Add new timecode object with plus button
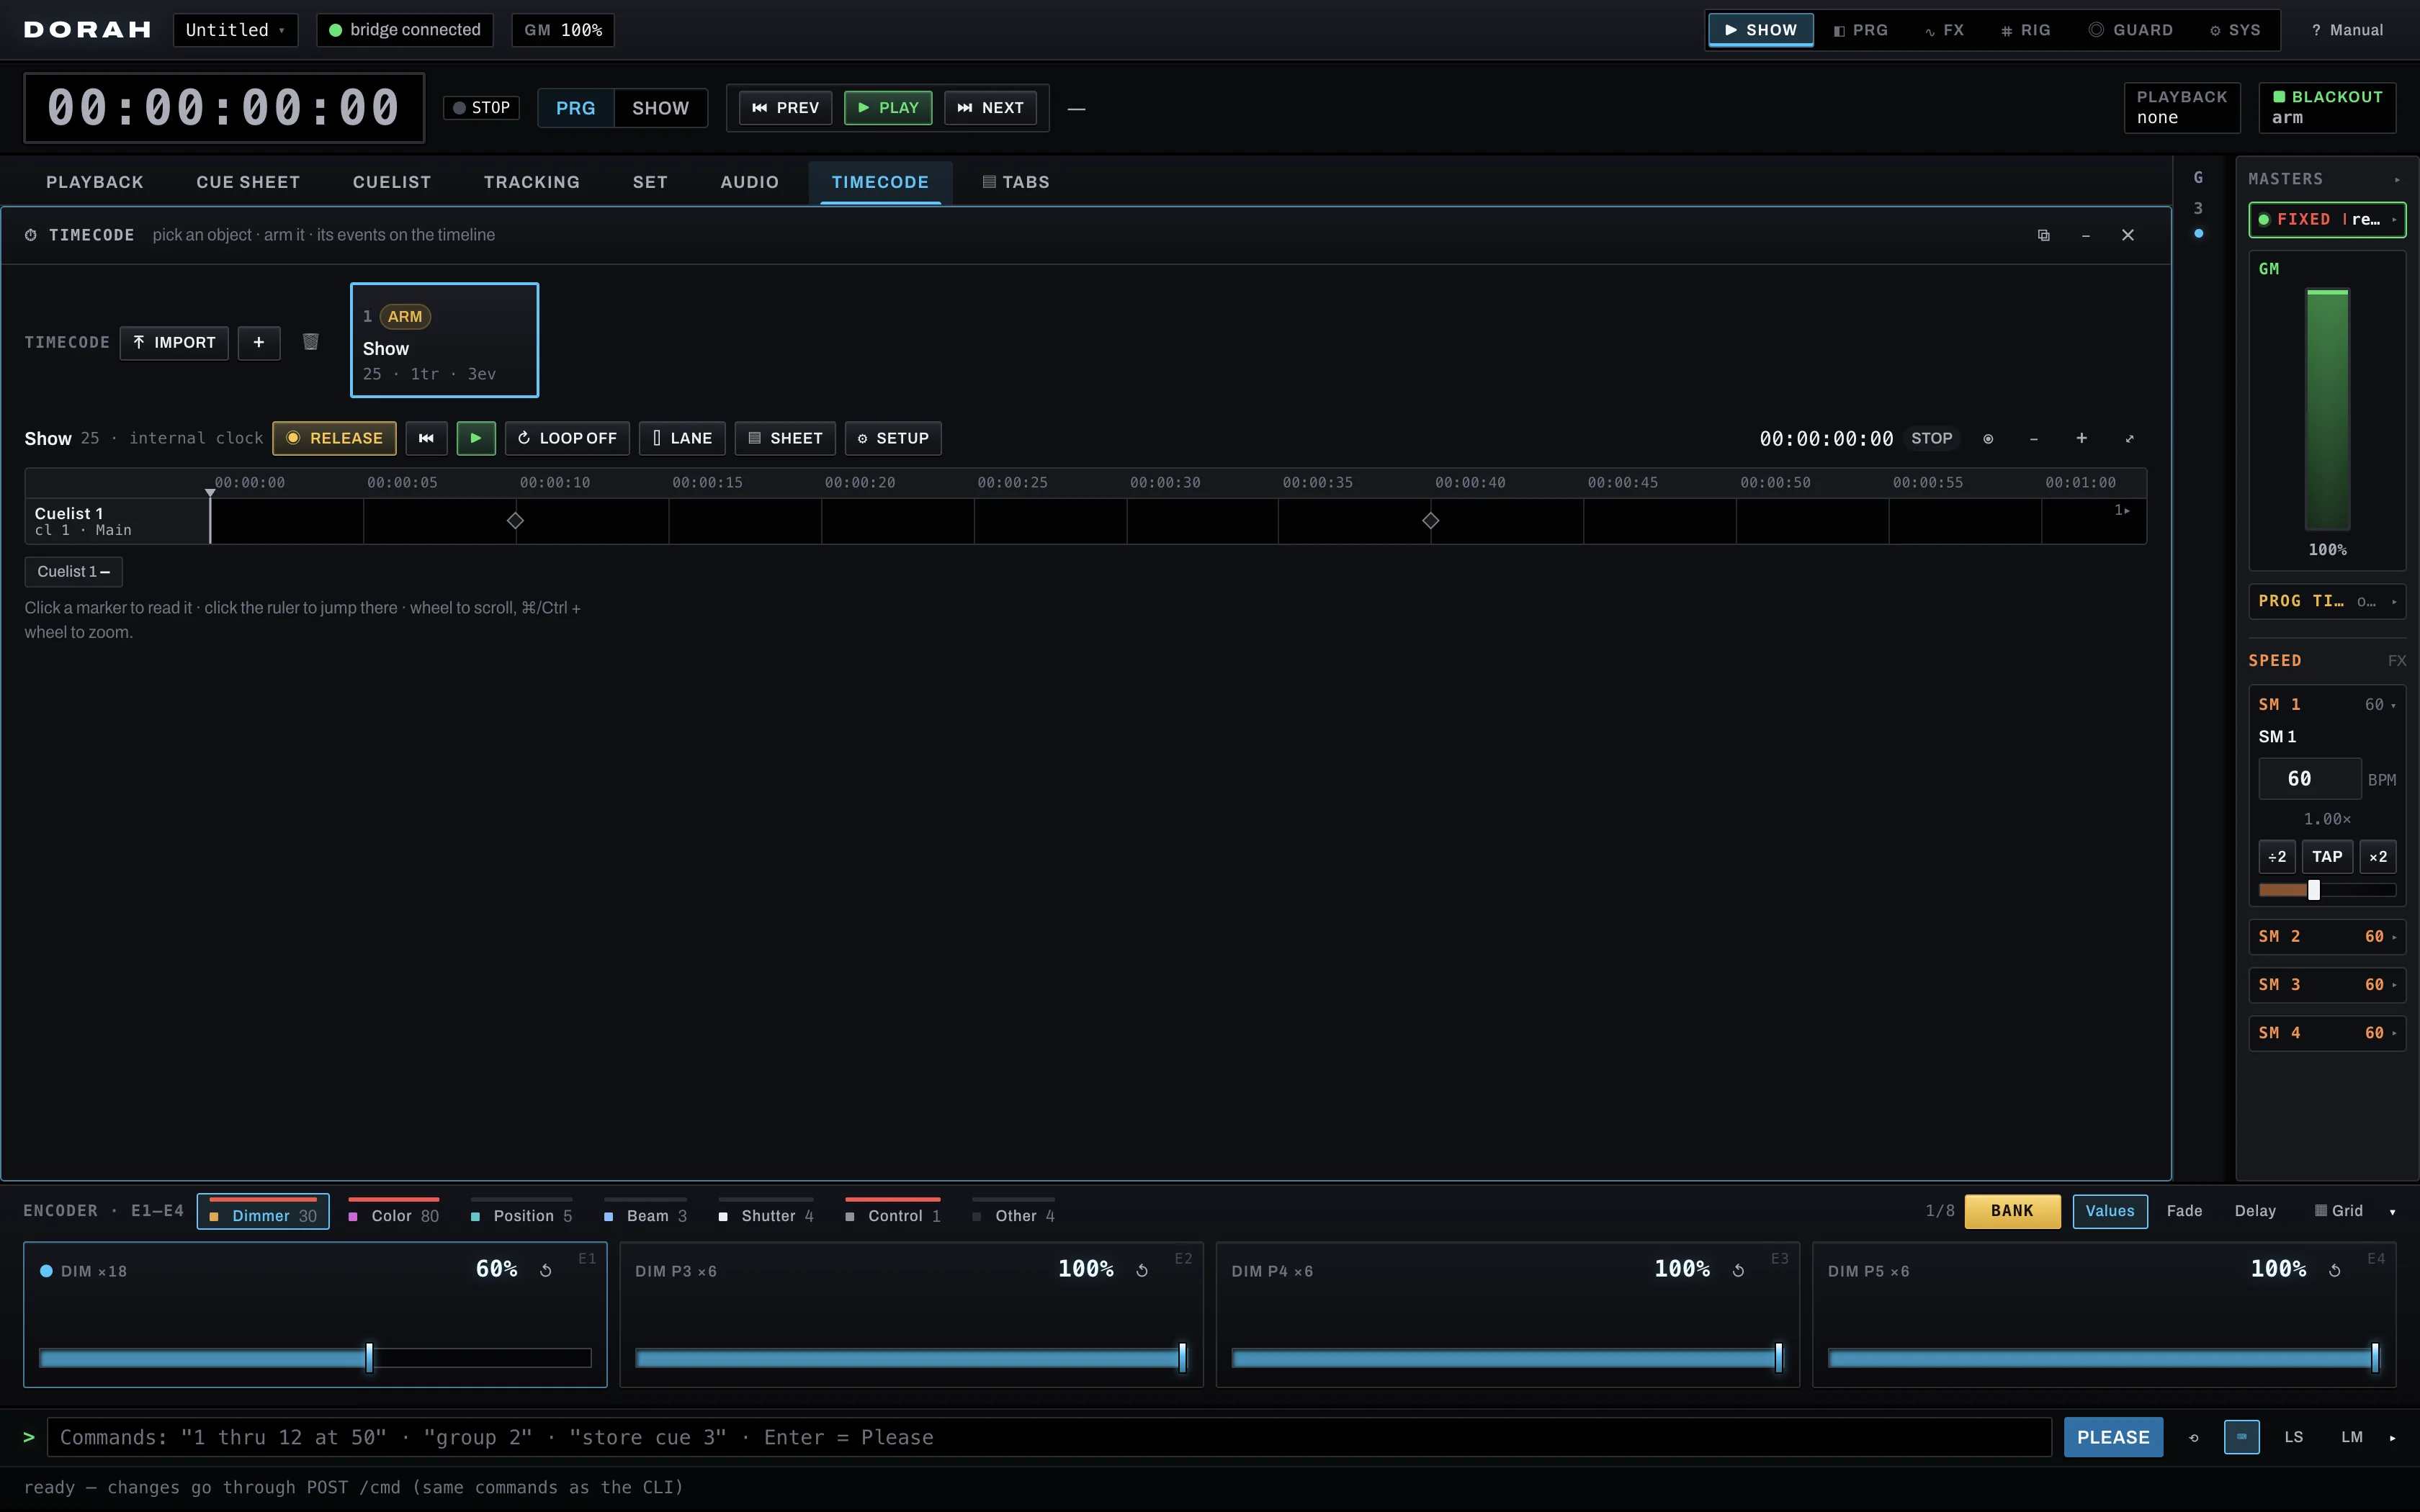Screen dimensions: 2420x1512 (259, 342)
